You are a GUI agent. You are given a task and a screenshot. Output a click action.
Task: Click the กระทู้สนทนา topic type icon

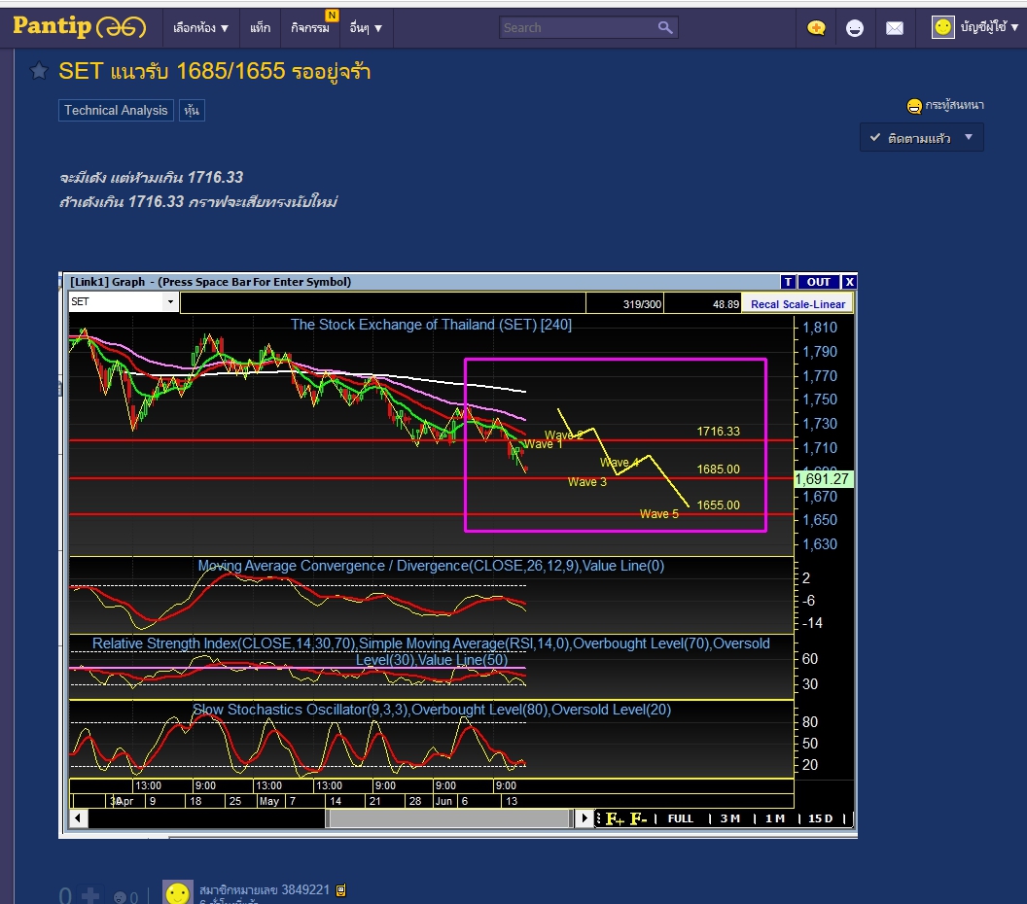click(914, 105)
